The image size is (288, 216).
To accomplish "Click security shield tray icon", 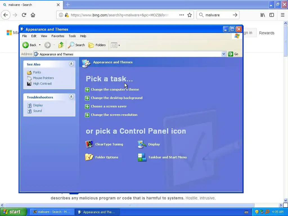I will click(x=257, y=212).
